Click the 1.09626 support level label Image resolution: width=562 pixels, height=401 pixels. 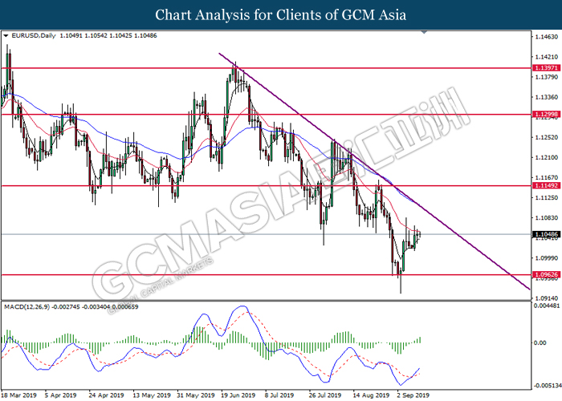click(x=546, y=274)
